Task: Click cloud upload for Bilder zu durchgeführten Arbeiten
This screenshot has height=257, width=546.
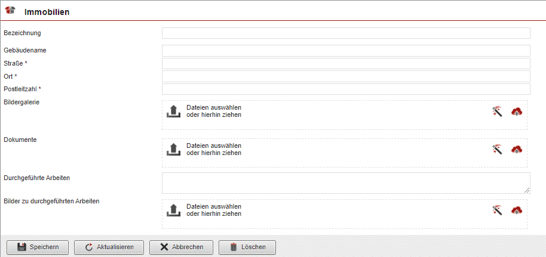Action: [x=517, y=210]
